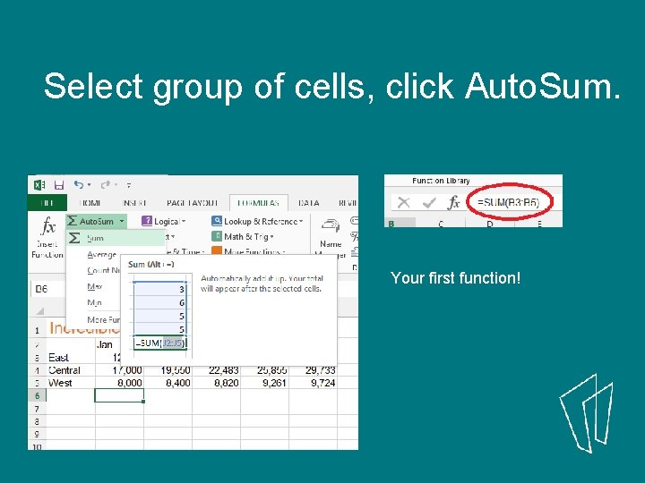Click column header D in the formula snippet
645x483 pixels.
pos(489,224)
